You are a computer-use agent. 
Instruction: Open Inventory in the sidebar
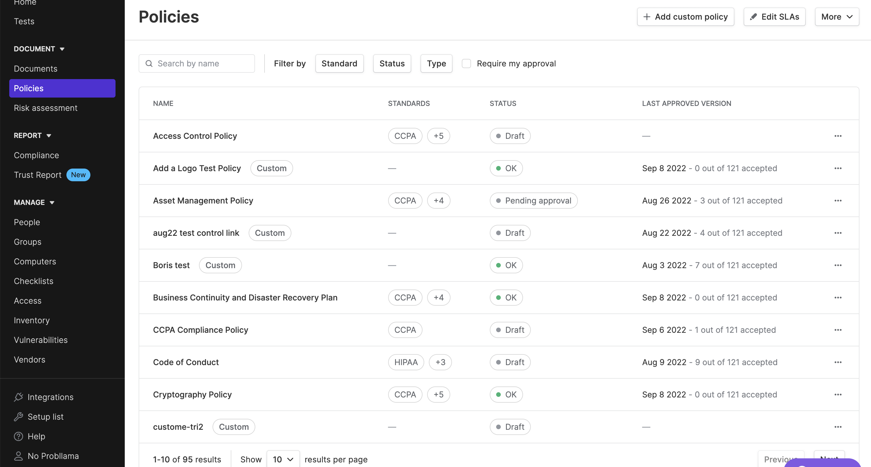31,320
